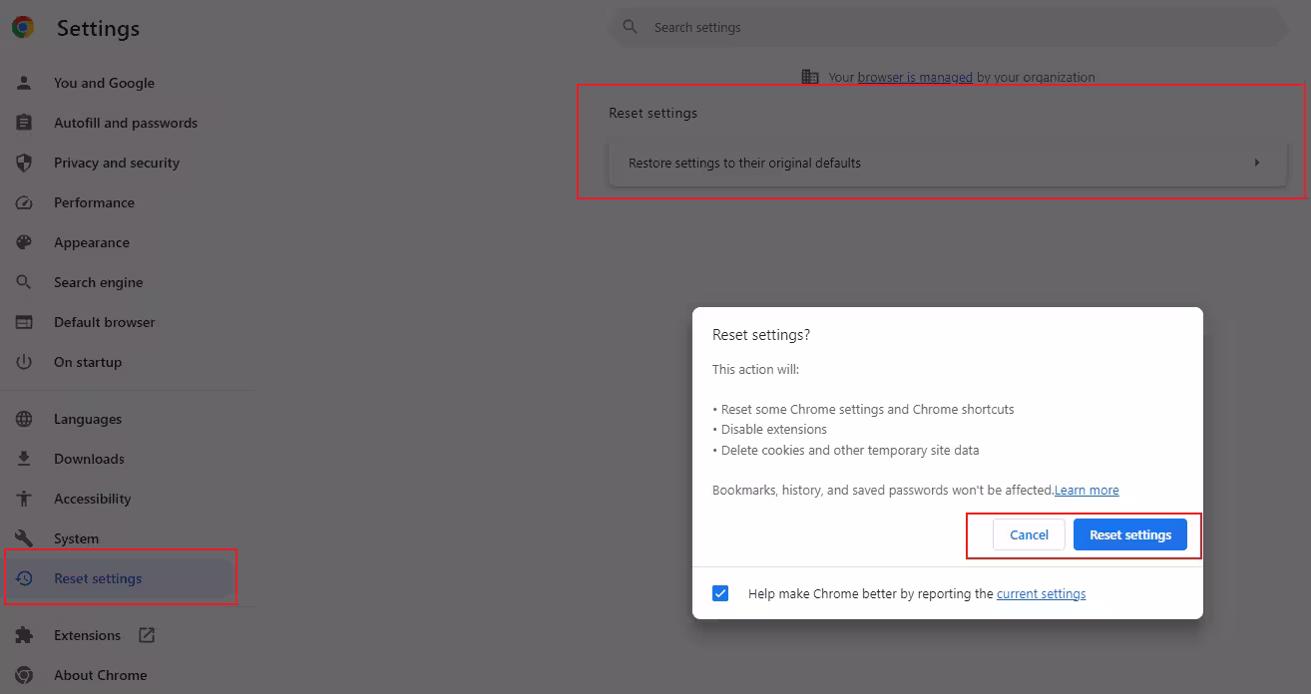Select Reset settings in the sidebar
This screenshot has height=694, width=1311.
click(x=98, y=578)
